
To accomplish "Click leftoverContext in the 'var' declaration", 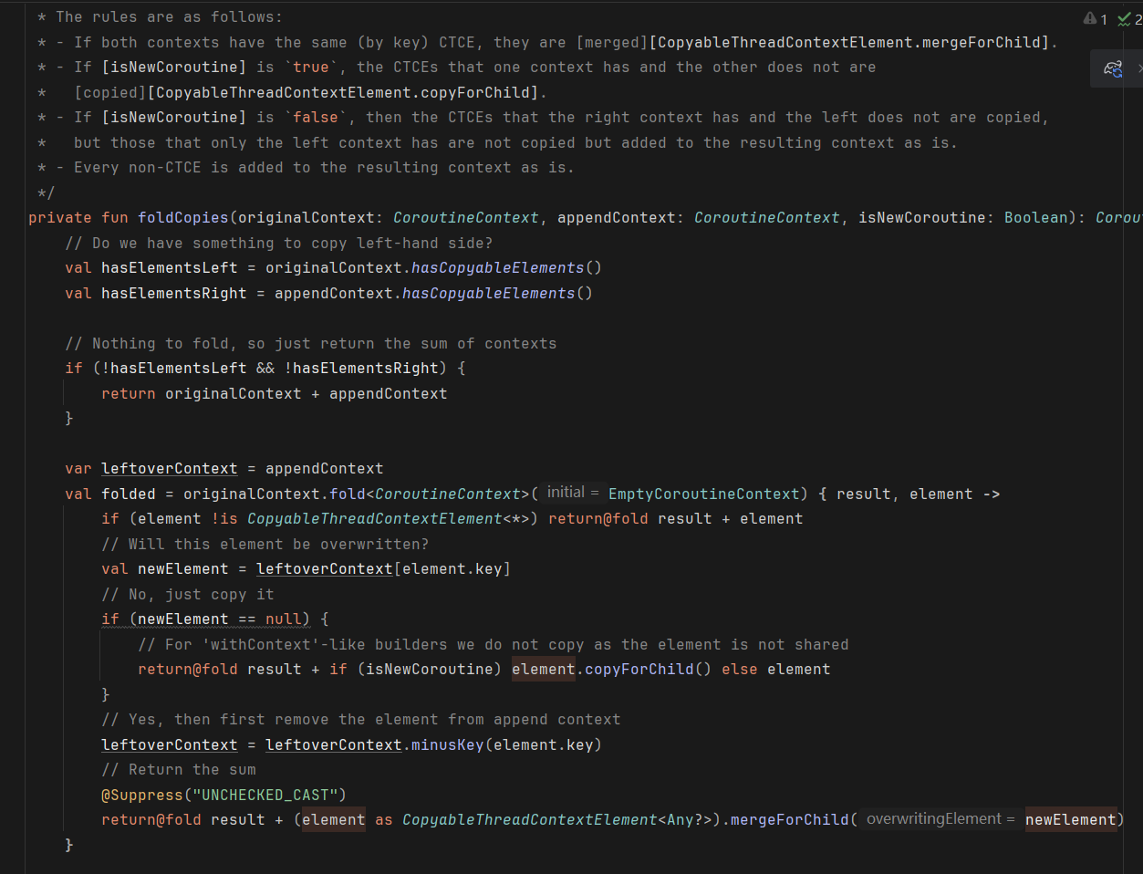I will click(x=169, y=468).
